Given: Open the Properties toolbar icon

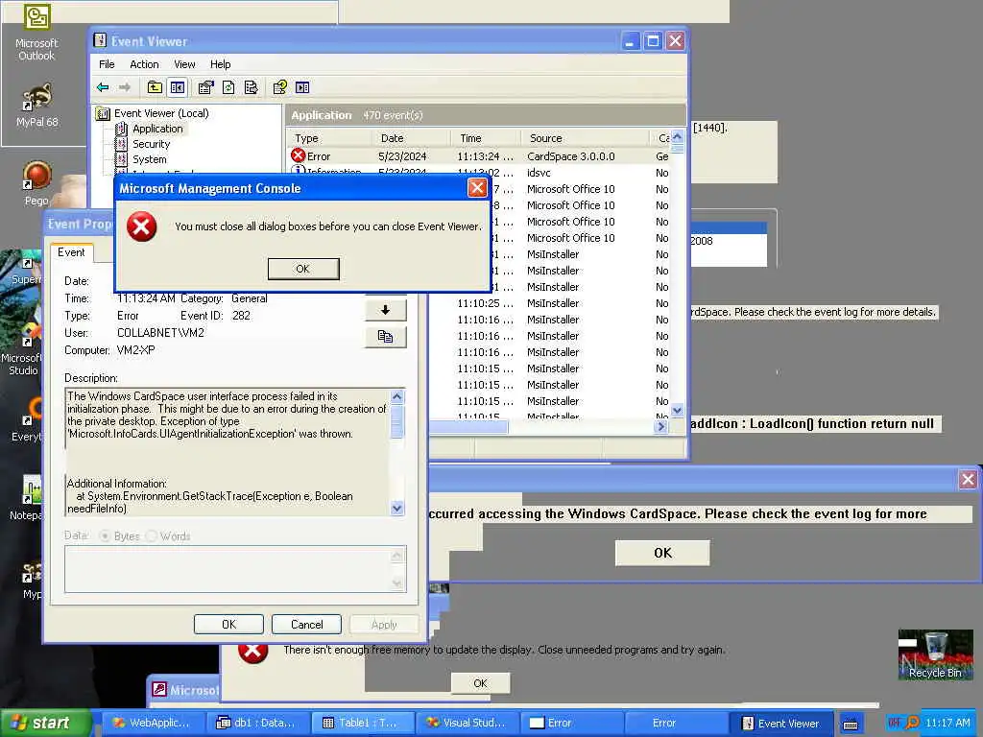Looking at the screenshot, I should pos(205,87).
